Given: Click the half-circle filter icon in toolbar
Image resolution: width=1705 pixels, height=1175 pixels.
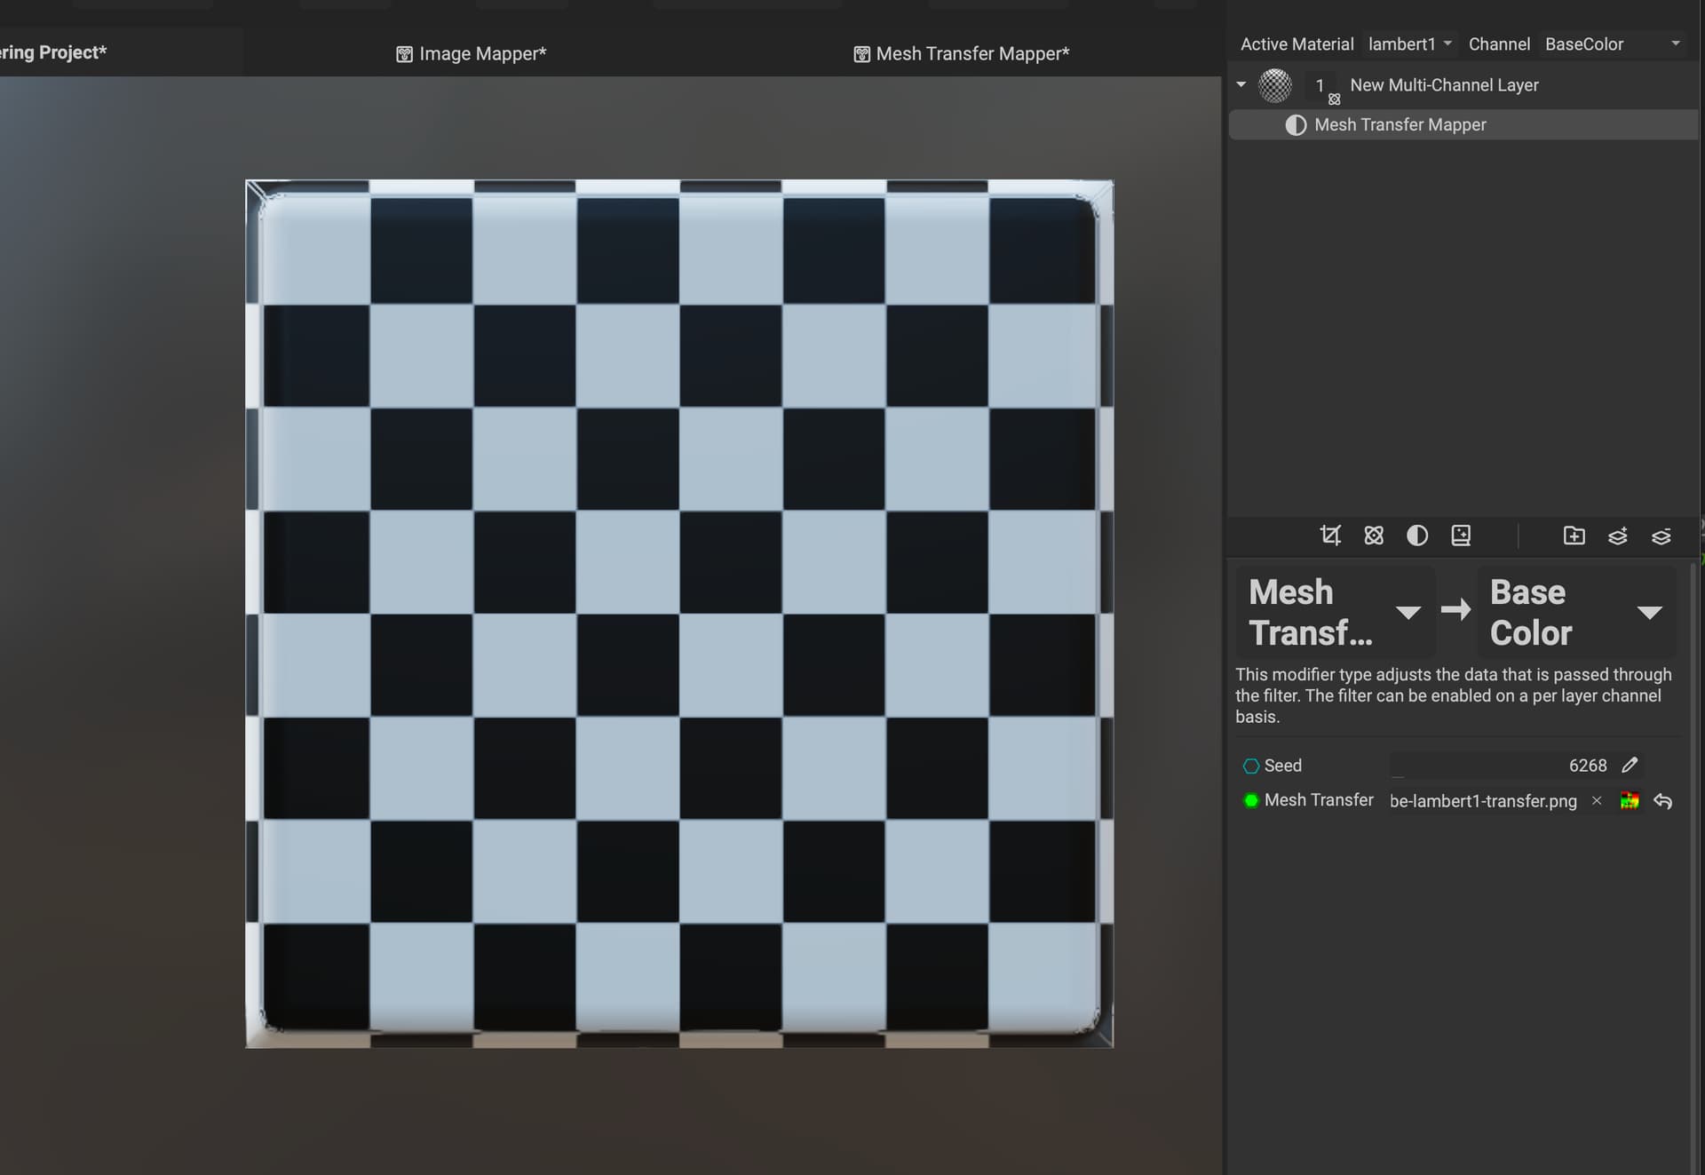Looking at the screenshot, I should (1417, 536).
